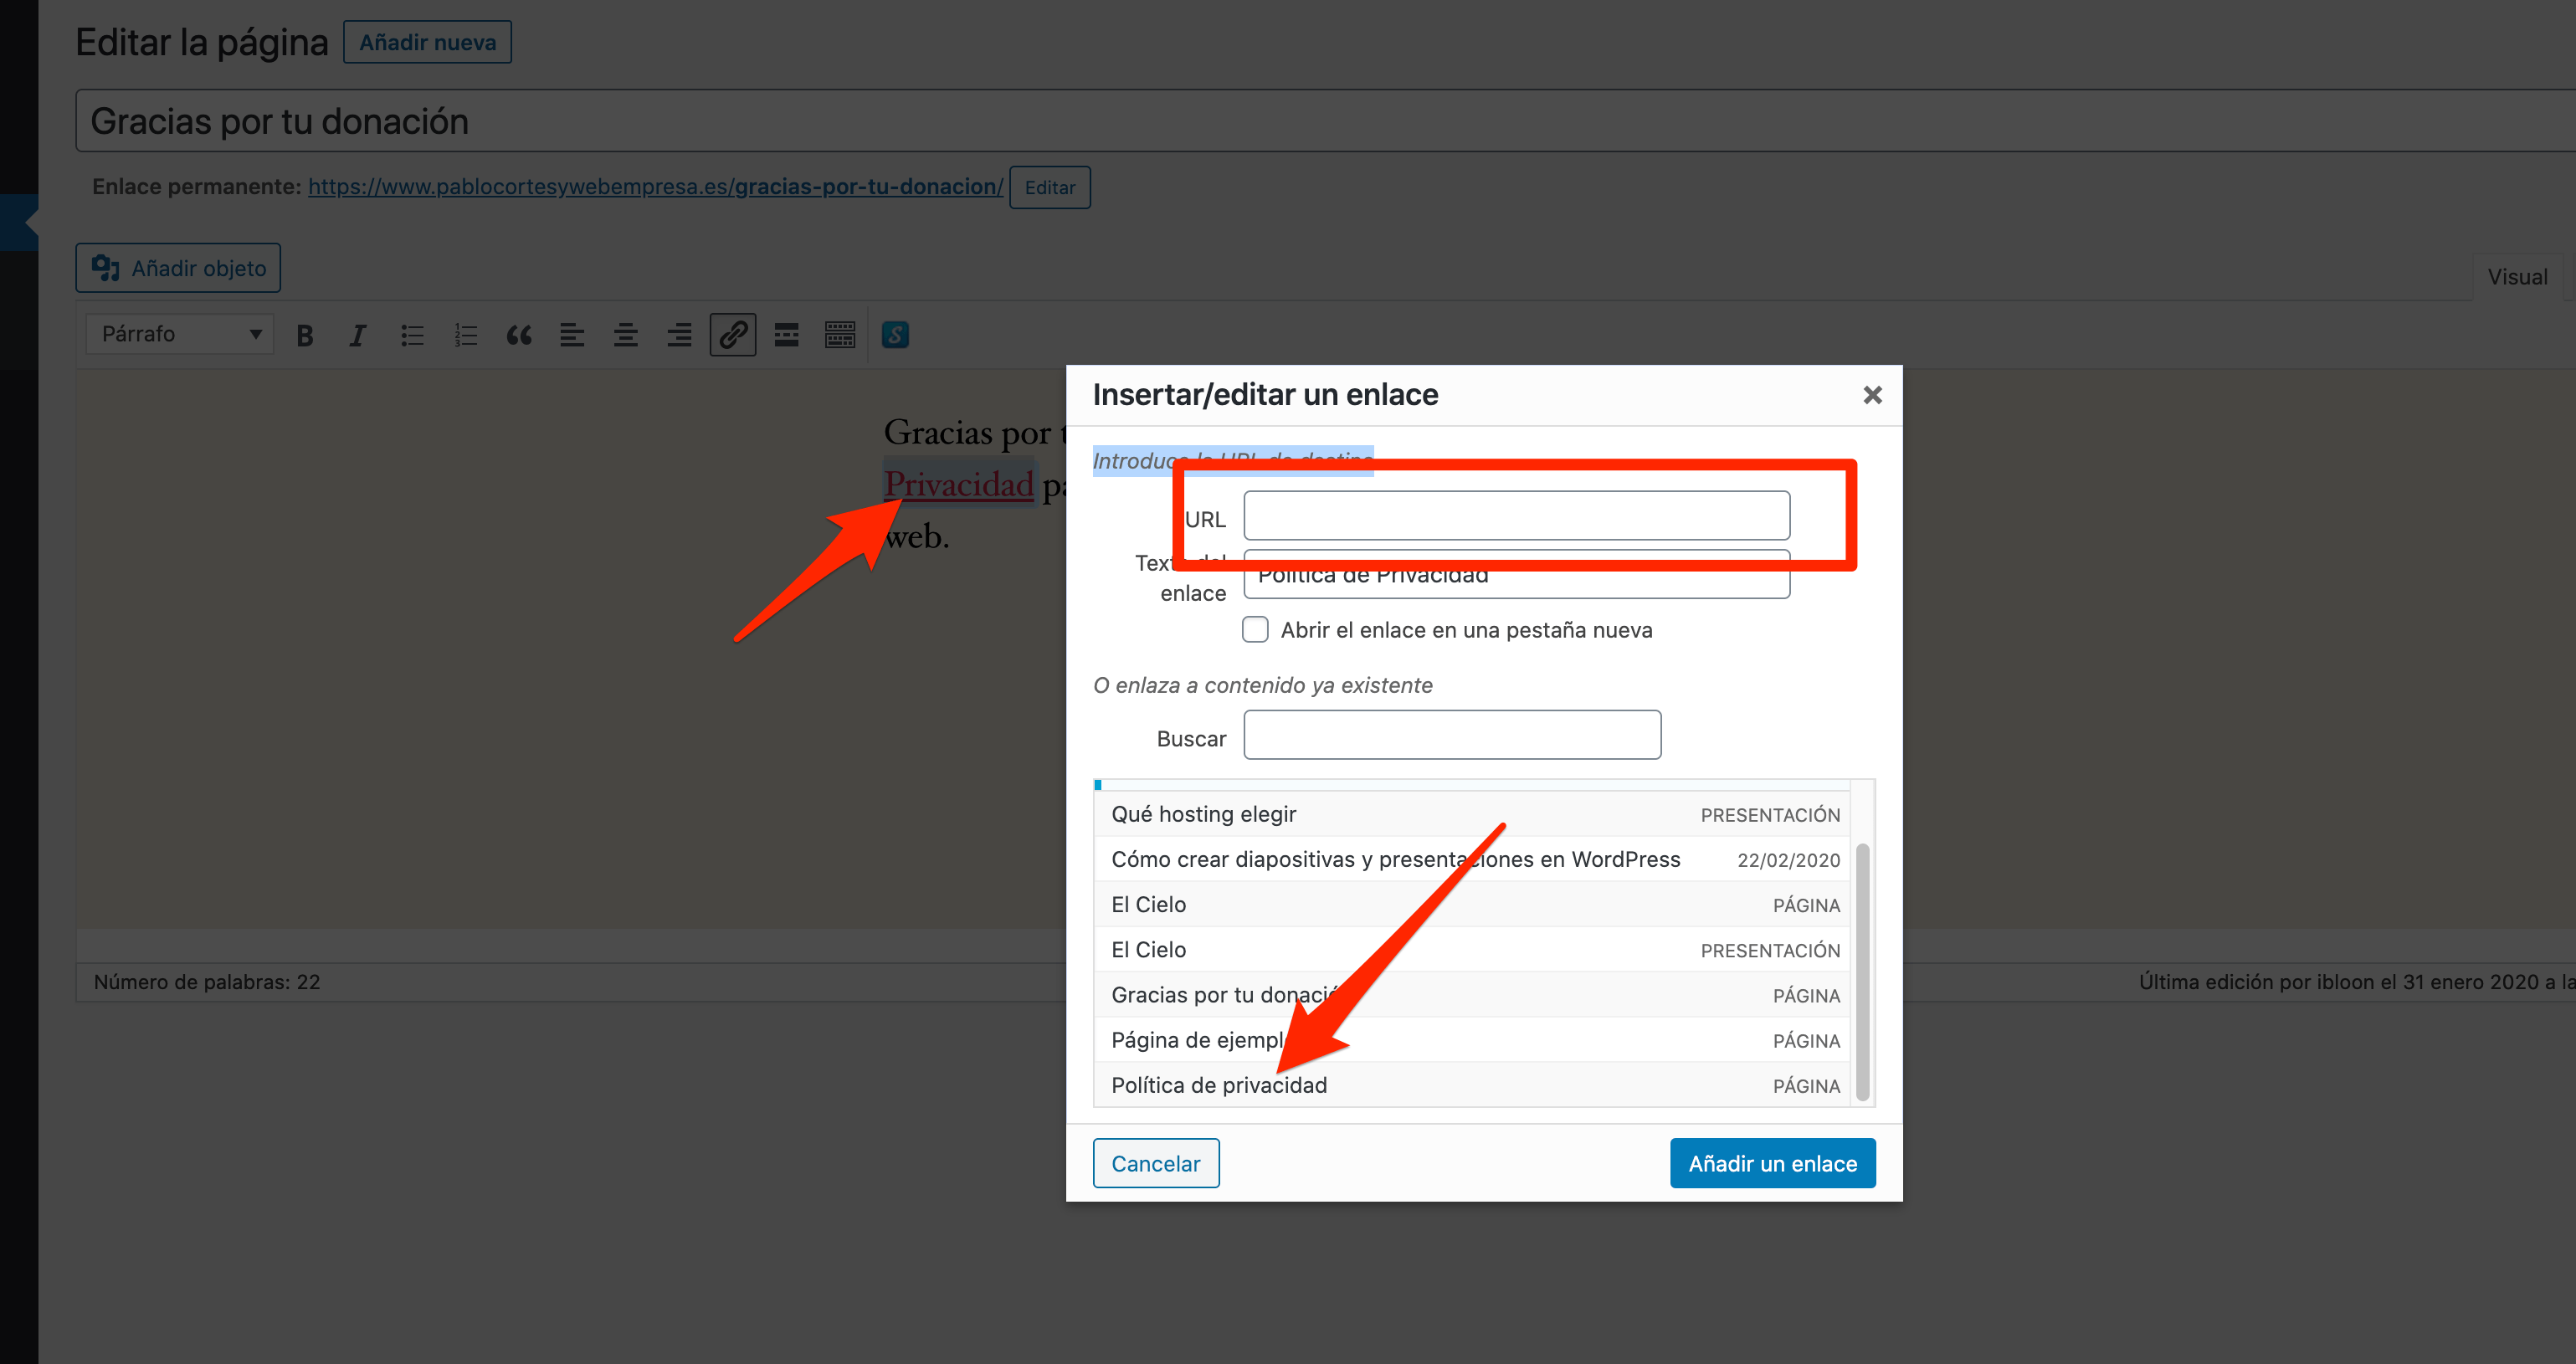Cancel the link dialog
The image size is (2576, 1364).
(1156, 1163)
